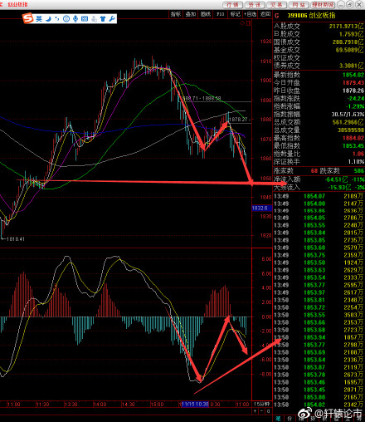The image size is (365, 422).
Task: Click the small diamond icon above chart
Action: pos(242,23)
